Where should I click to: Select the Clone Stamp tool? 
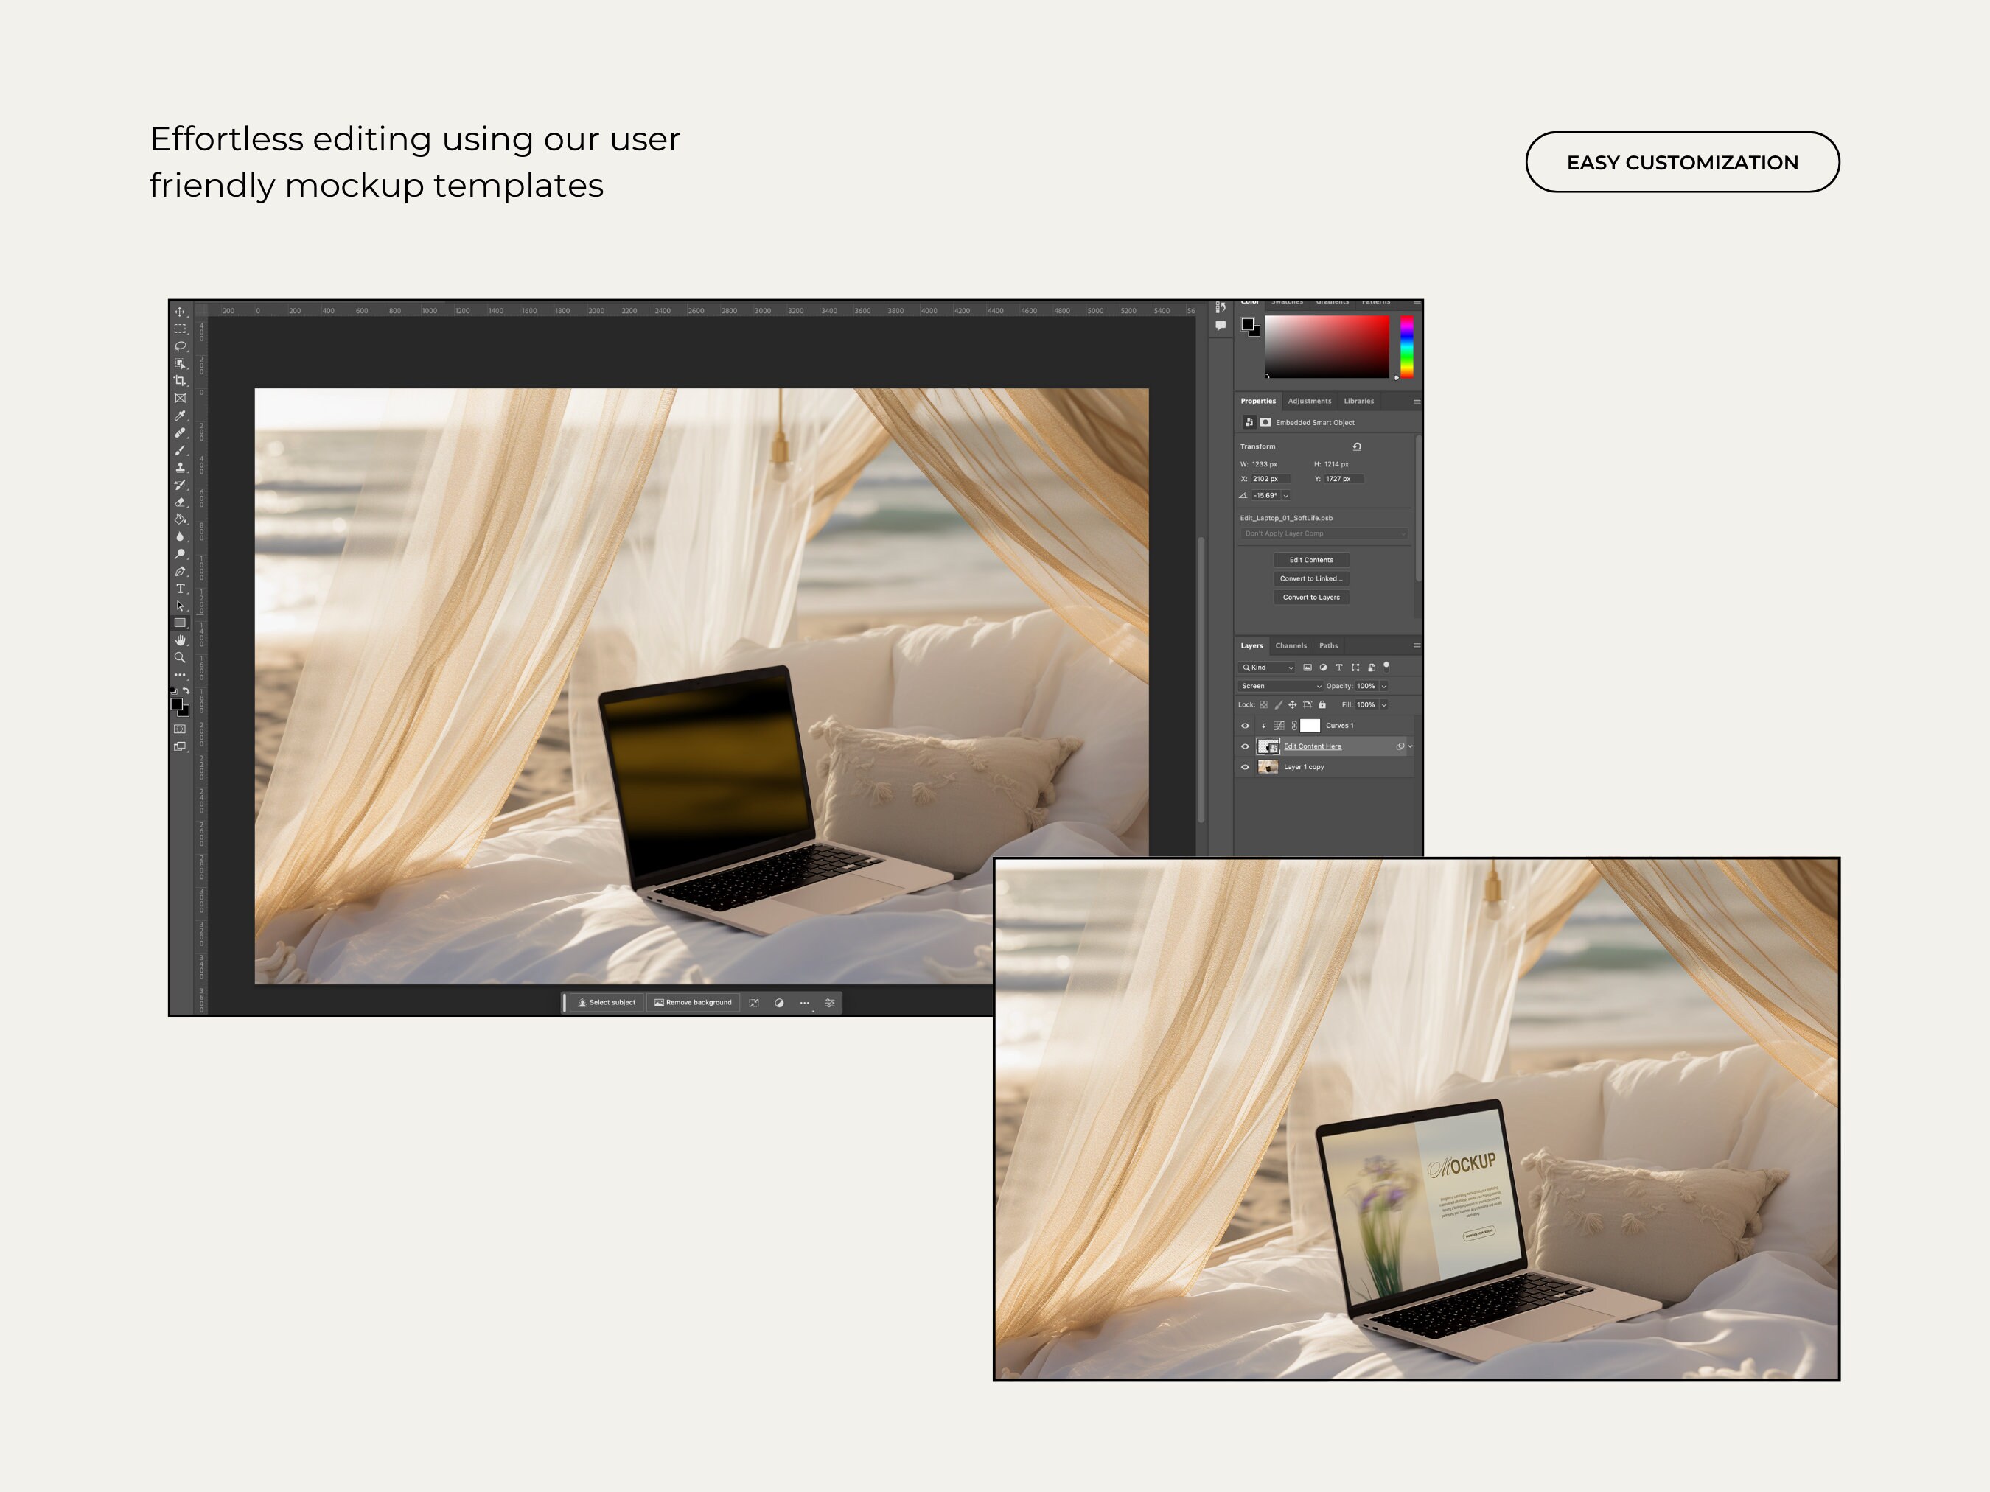180,468
